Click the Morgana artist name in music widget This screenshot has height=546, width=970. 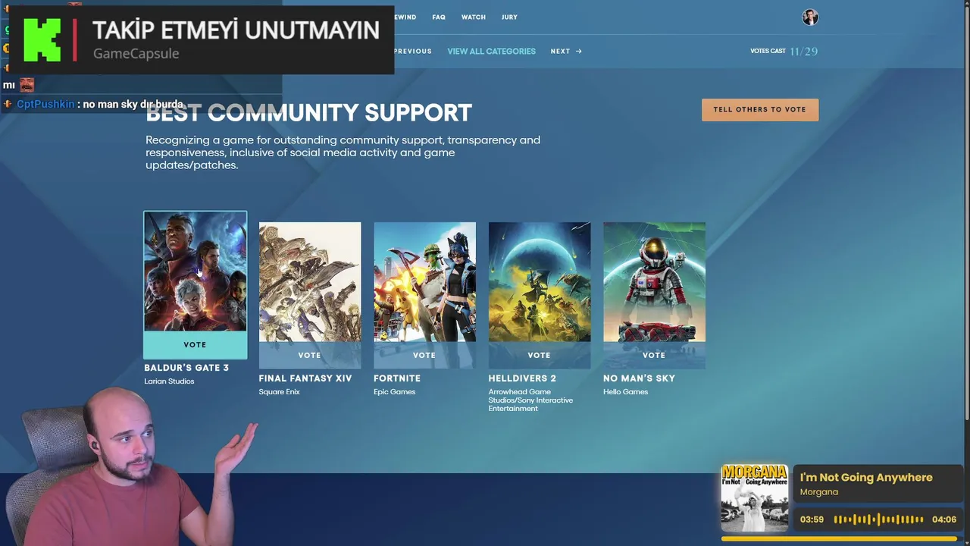(819, 492)
